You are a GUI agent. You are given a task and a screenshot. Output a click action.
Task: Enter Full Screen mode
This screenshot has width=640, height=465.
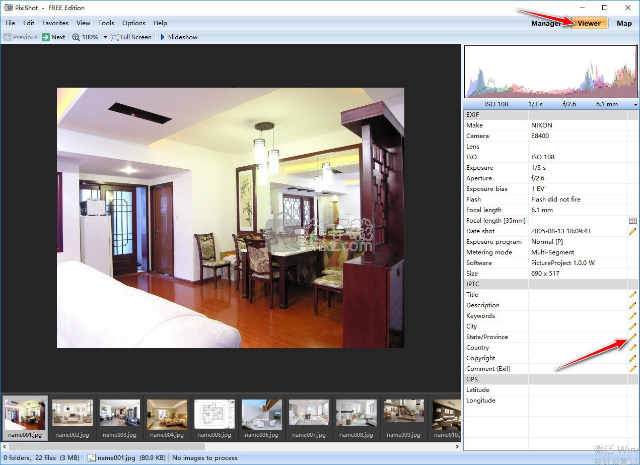131,37
